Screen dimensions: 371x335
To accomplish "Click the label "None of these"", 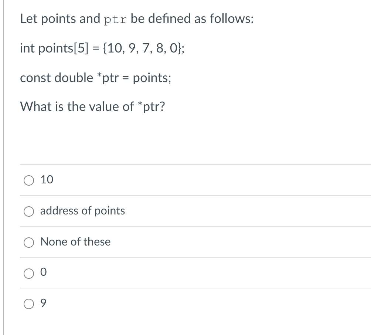I will (x=75, y=242).
